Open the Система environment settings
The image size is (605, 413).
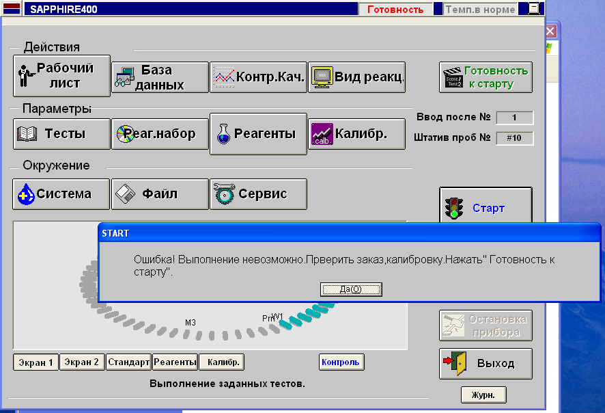62,194
